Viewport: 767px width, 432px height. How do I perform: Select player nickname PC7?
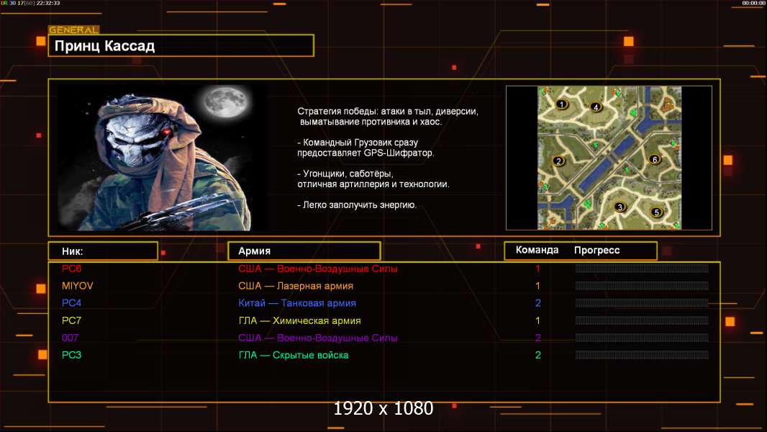(x=71, y=320)
